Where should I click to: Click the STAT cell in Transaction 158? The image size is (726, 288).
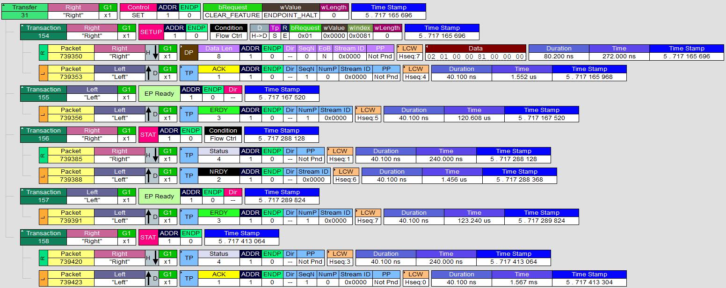pos(148,237)
